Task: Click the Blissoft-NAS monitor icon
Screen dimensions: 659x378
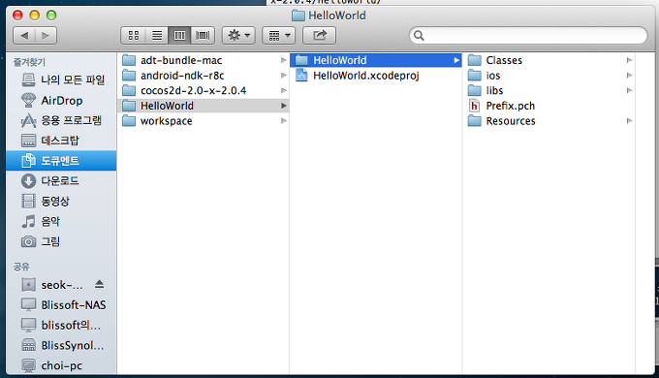Action: tap(28, 305)
